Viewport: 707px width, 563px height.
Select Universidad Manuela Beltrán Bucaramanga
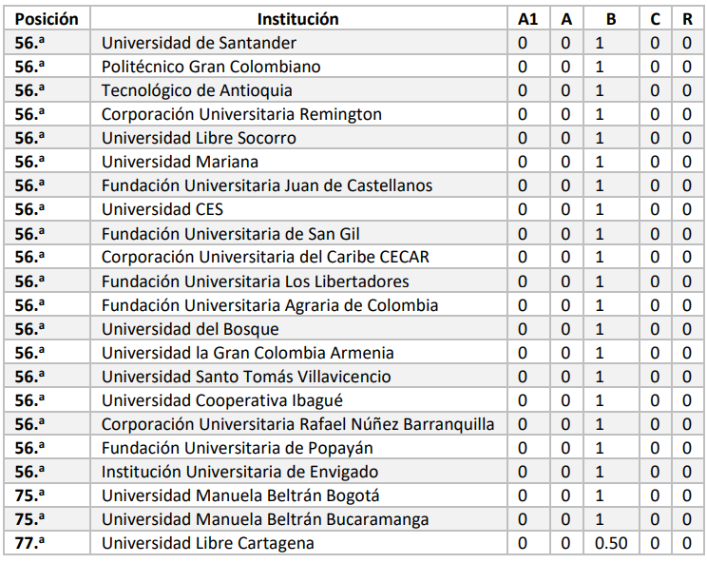coord(265,519)
